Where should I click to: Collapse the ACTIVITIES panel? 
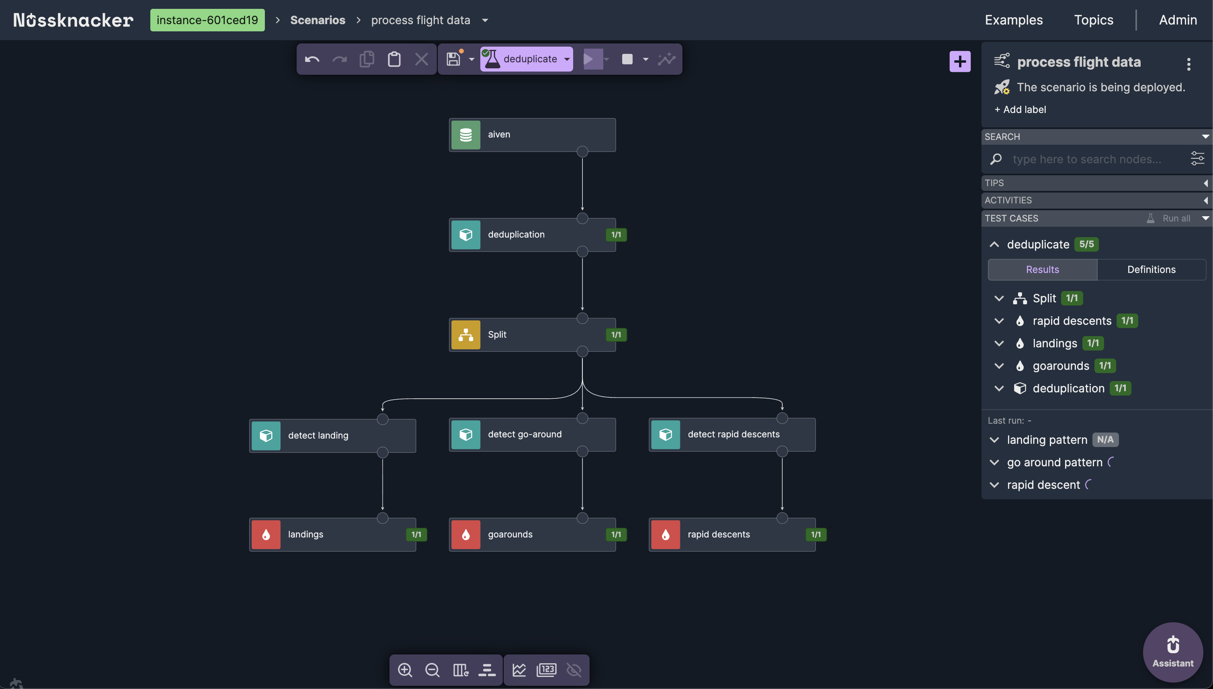point(1205,200)
